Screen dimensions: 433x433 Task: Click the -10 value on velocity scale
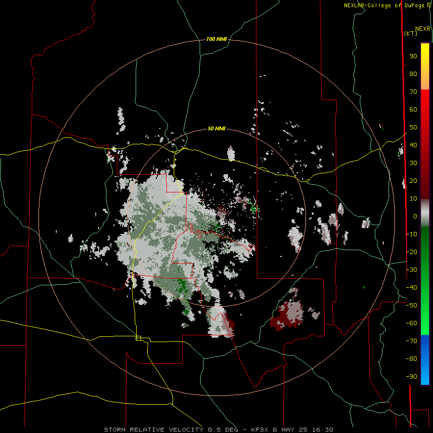[x=411, y=234]
